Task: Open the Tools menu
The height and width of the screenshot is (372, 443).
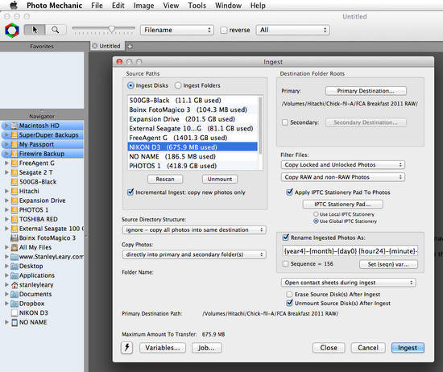Action: tap(197, 6)
